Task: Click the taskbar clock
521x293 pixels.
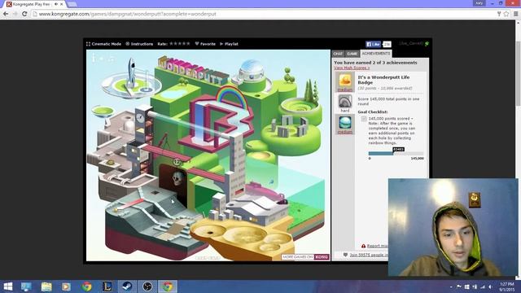Action: tap(506, 286)
